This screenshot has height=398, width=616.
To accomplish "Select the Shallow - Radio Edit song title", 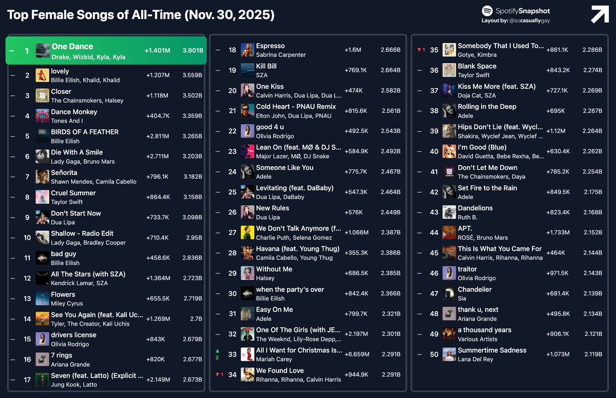I will pyautogui.click(x=82, y=233).
